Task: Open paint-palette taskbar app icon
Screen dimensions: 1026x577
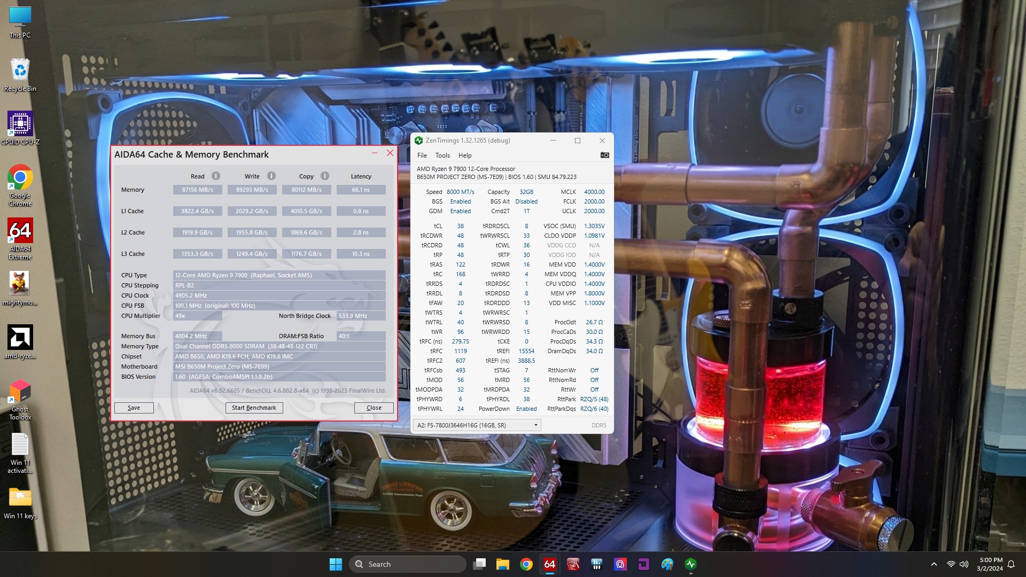Action: [667, 564]
